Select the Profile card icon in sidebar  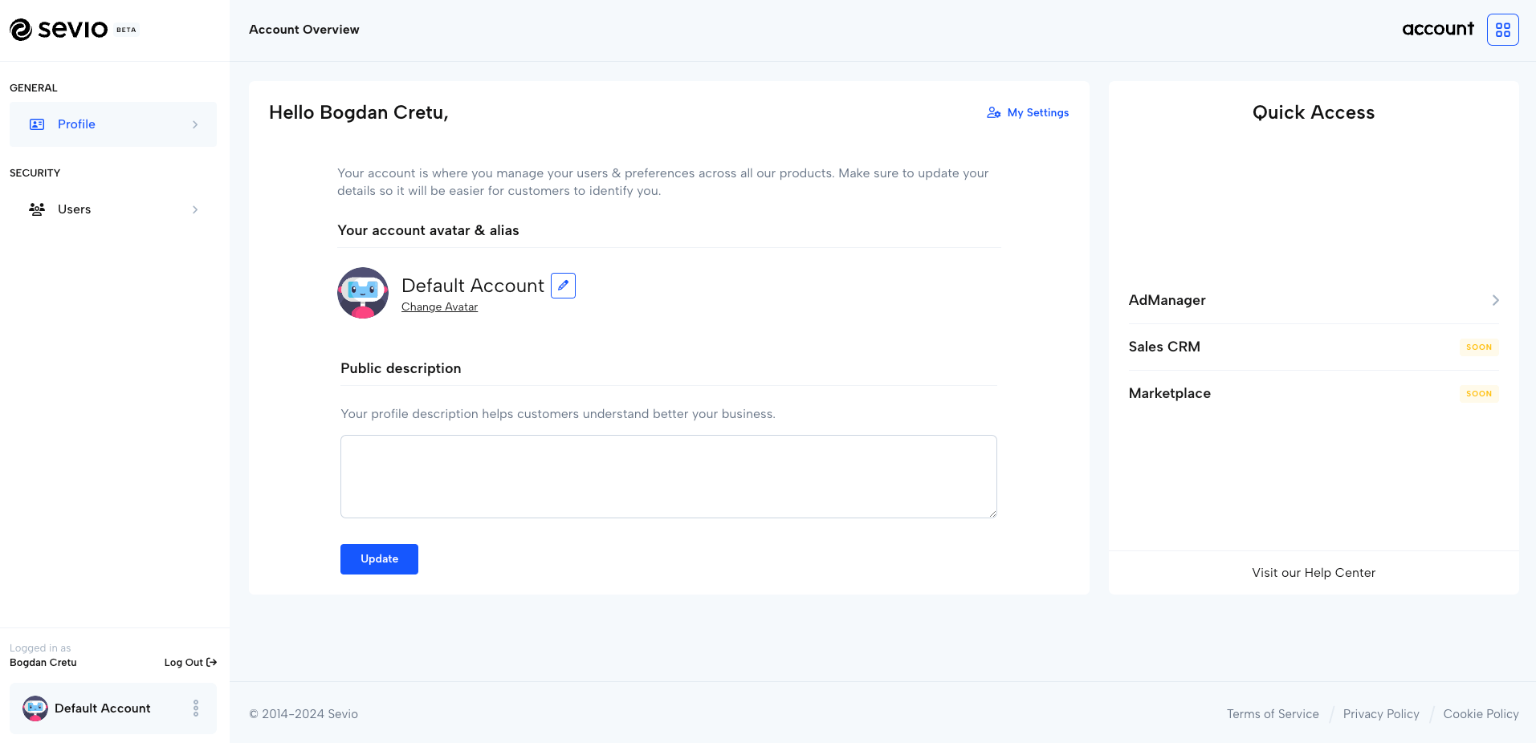pos(36,124)
